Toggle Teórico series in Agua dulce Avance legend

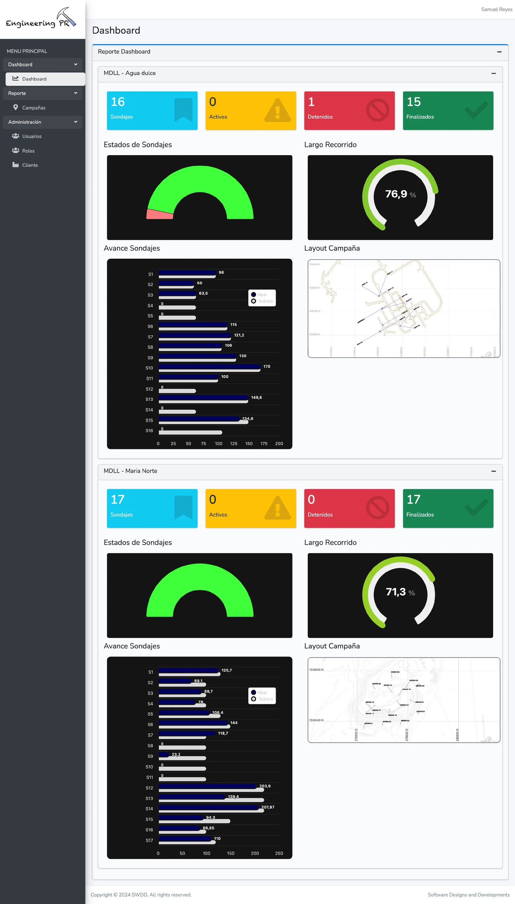click(x=262, y=301)
